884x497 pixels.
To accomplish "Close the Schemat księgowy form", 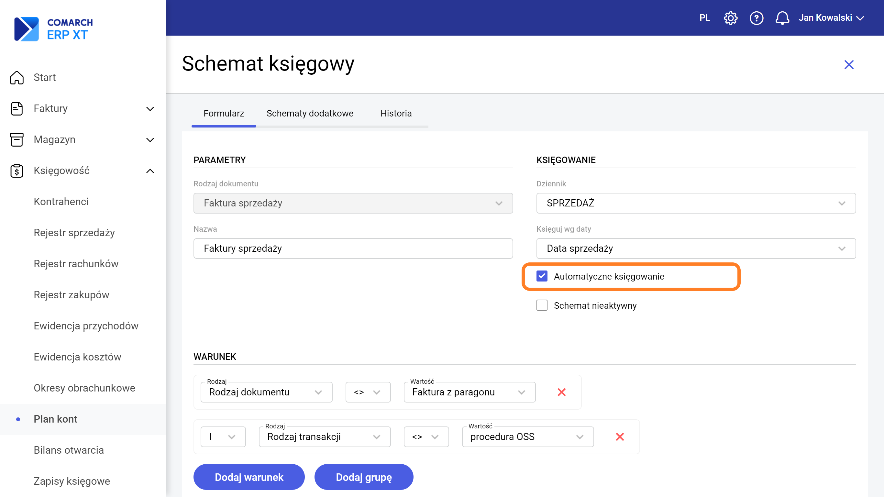I will (x=849, y=64).
